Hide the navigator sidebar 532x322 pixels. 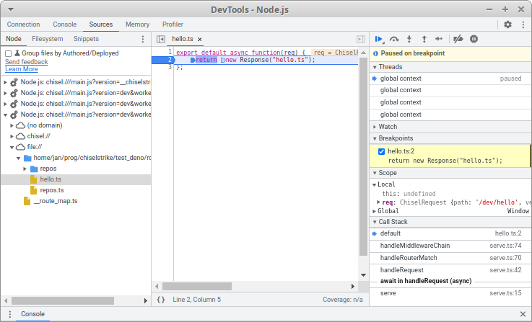point(161,40)
